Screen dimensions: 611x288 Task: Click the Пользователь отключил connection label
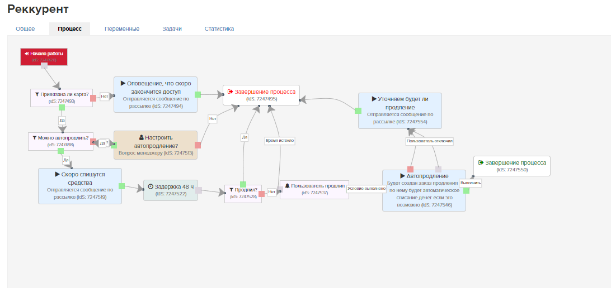(429, 141)
